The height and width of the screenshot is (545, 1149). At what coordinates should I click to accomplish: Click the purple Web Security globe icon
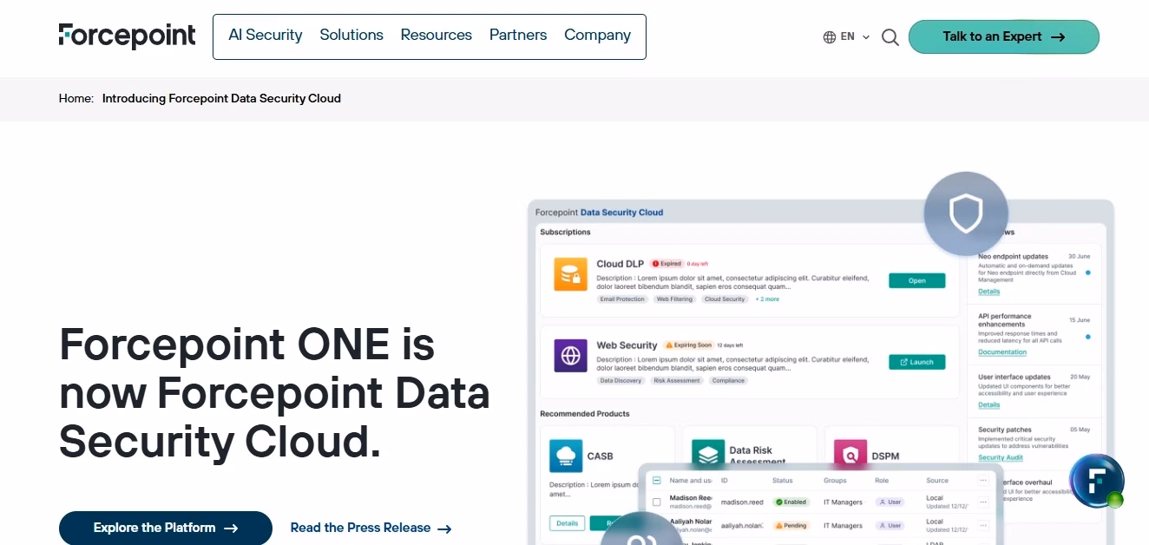click(x=570, y=355)
